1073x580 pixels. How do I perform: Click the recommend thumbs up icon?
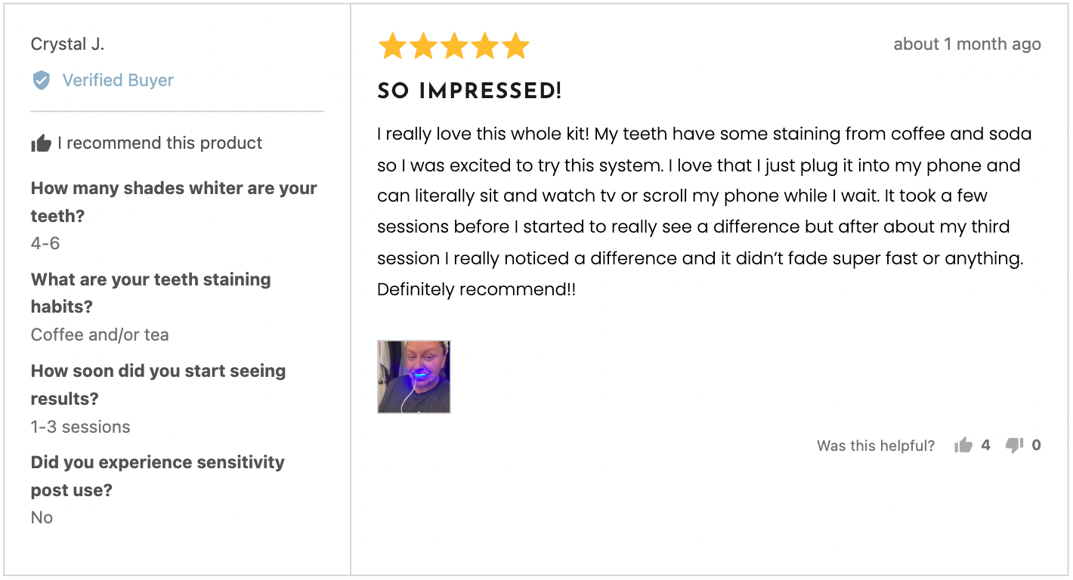pos(41,143)
